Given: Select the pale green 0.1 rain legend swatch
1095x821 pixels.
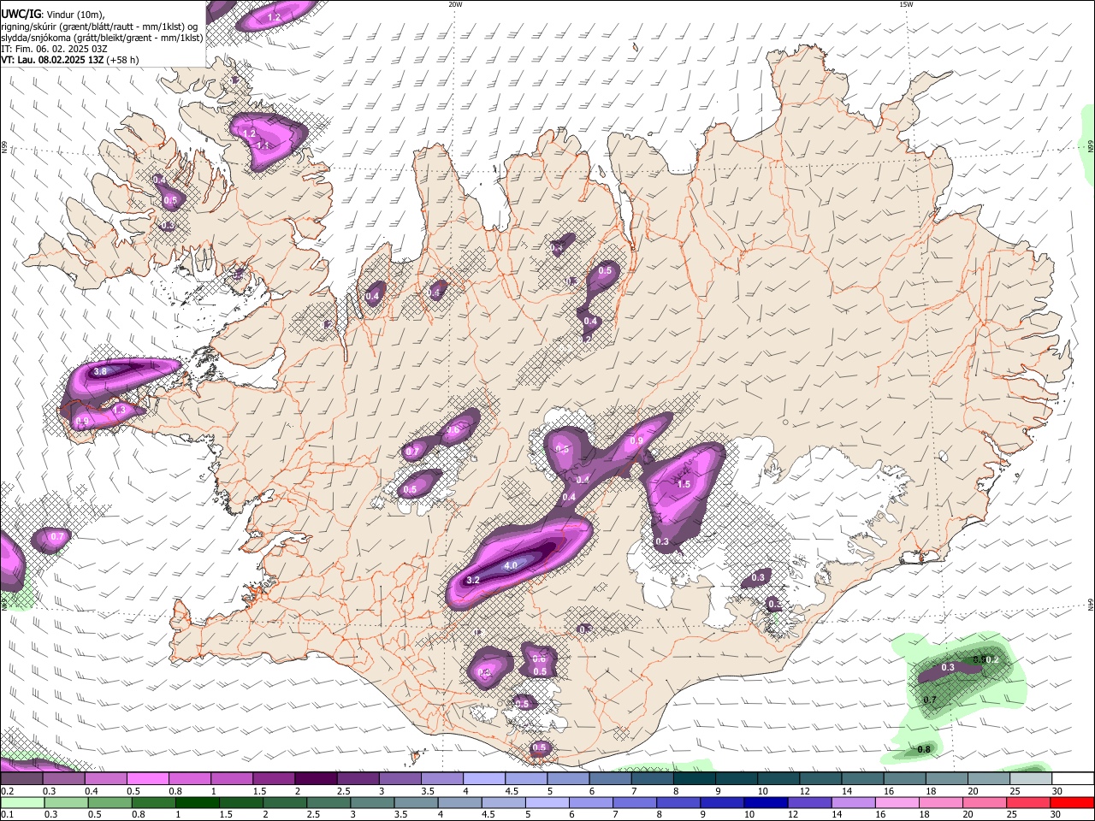Looking at the screenshot, I should (x=22, y=803).
